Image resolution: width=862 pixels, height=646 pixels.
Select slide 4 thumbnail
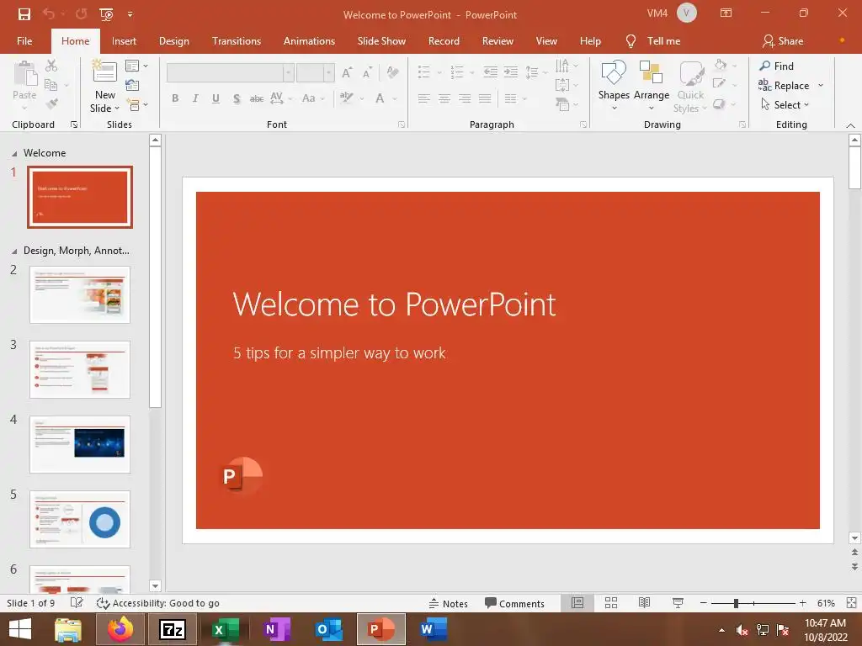coord(80,444)
